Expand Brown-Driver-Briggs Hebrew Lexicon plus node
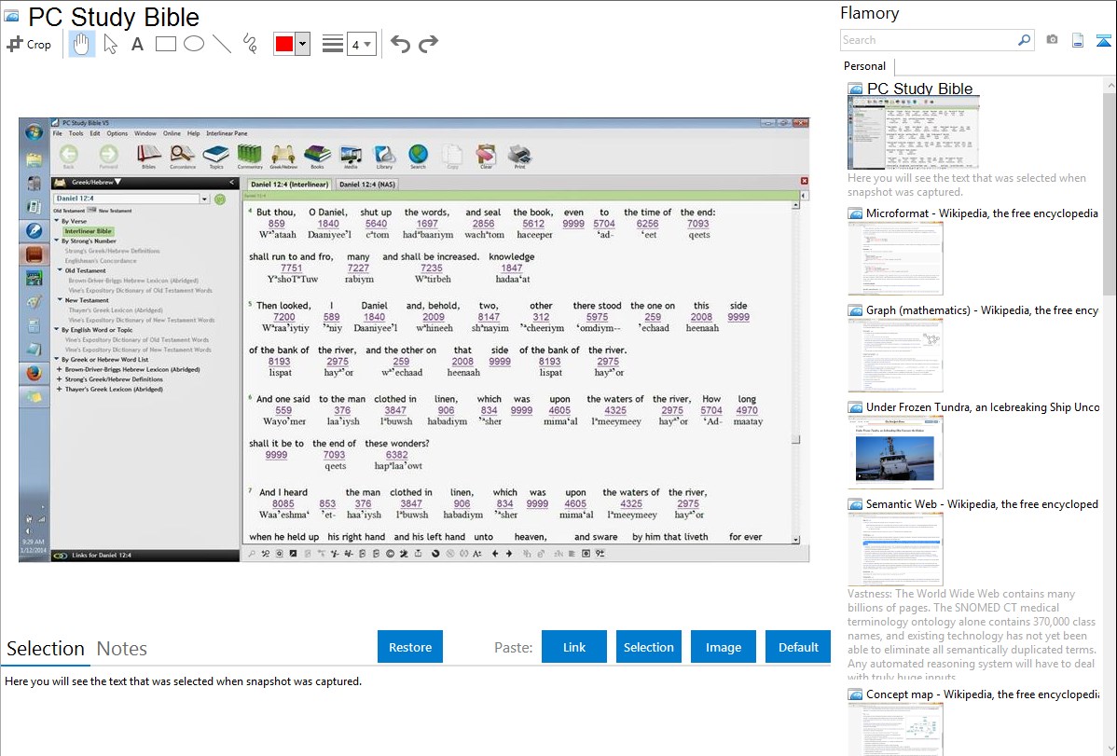The width and height of the screenshot is (1117, 756). pos(60,370)
